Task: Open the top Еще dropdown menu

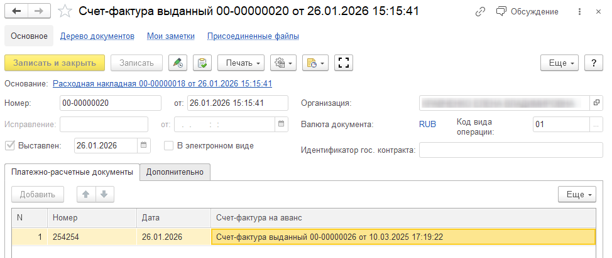Action: (x=560, y=63)
